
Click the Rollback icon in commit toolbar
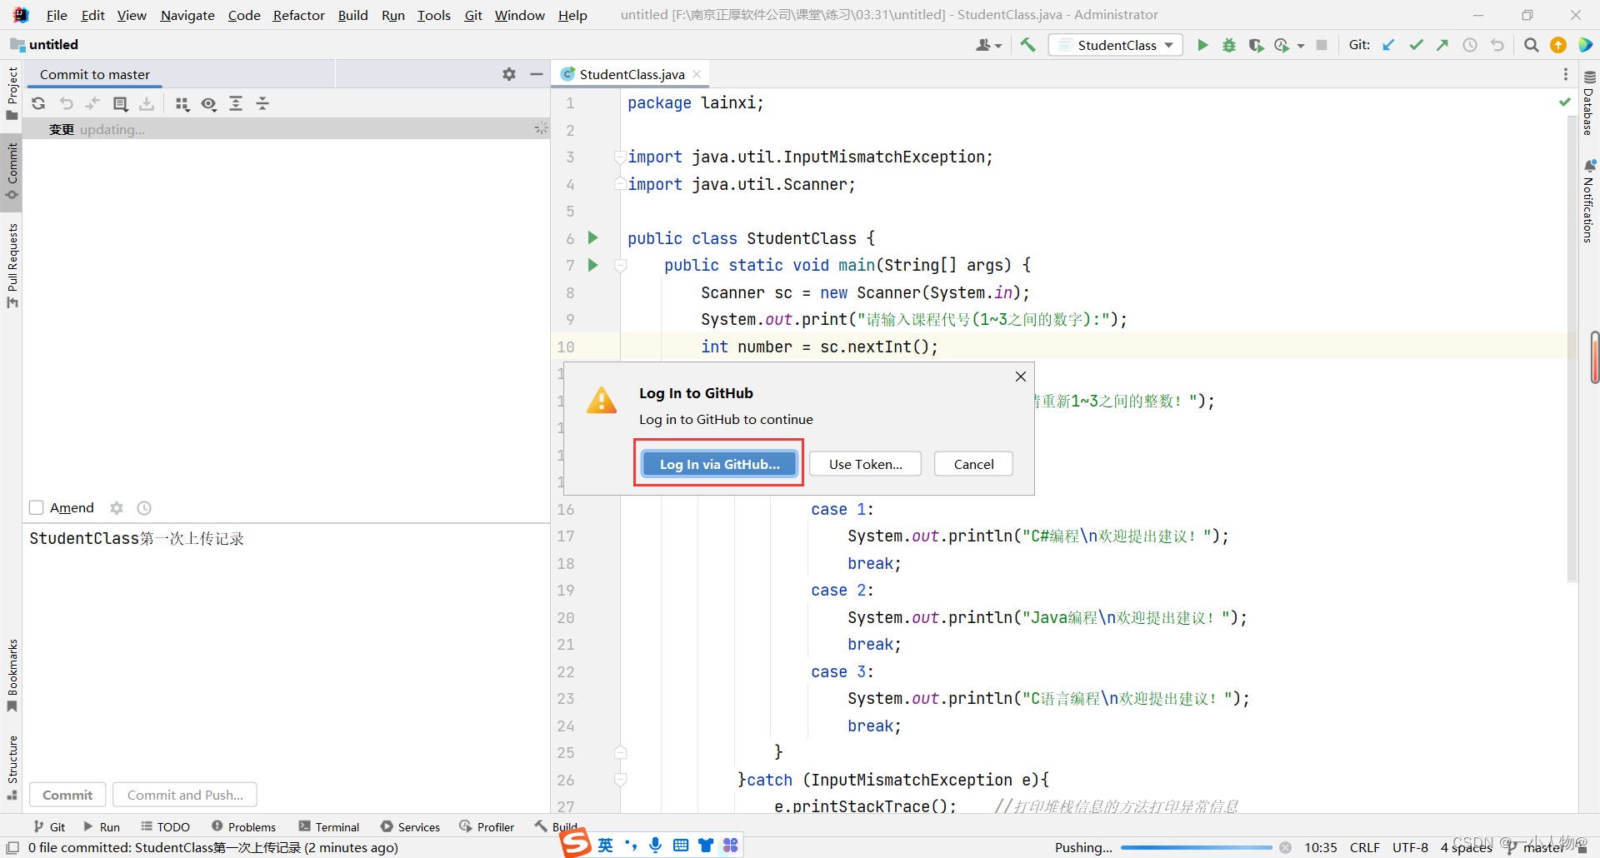pyautogui.click(x=66, y=103)
